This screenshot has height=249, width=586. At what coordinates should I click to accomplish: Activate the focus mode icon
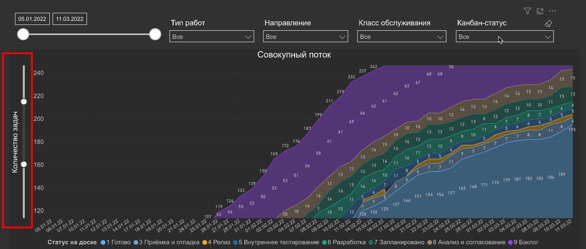coord(540,11)
